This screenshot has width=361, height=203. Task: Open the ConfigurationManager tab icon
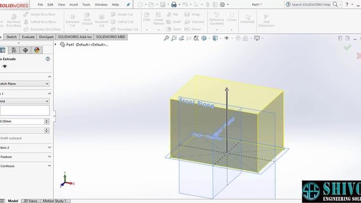[x=14, y=50]
